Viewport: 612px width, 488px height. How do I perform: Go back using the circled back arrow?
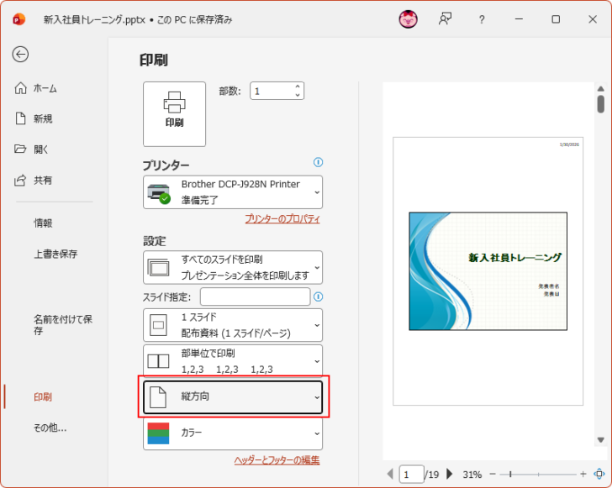(x=20, y=55)
